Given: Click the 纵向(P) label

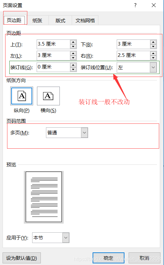Looking at the screenshot, I should (22, 111).
